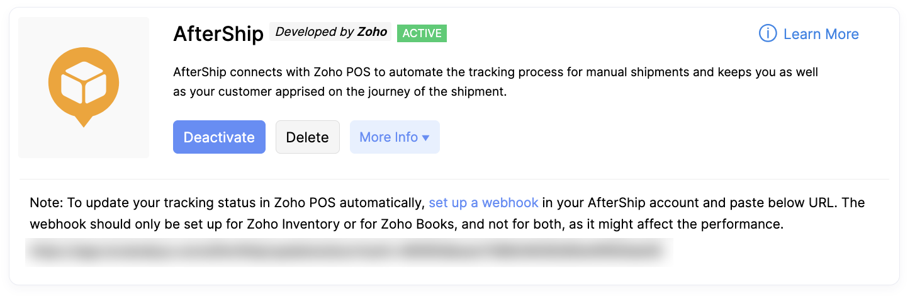Click the green ACTIVE status badge
This screenshot has height=296, width=910.
(x=422, y=33)
